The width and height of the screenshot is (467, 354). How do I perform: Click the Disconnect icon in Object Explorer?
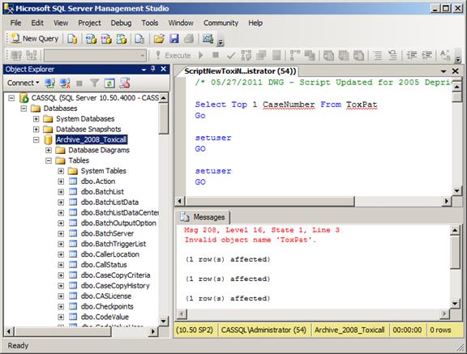coord(65,83)
